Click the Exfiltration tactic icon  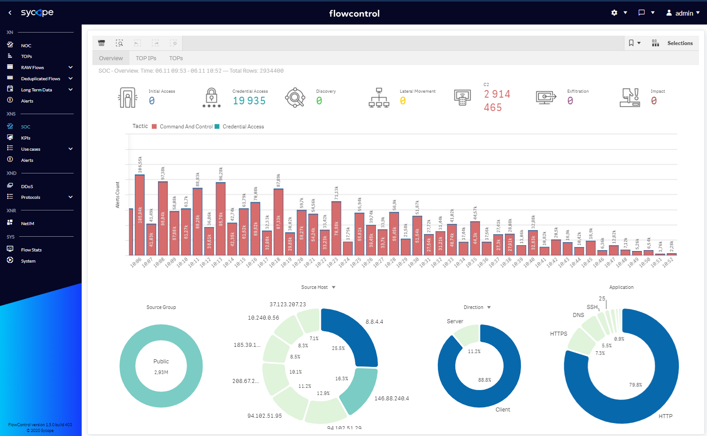[546, 98]
